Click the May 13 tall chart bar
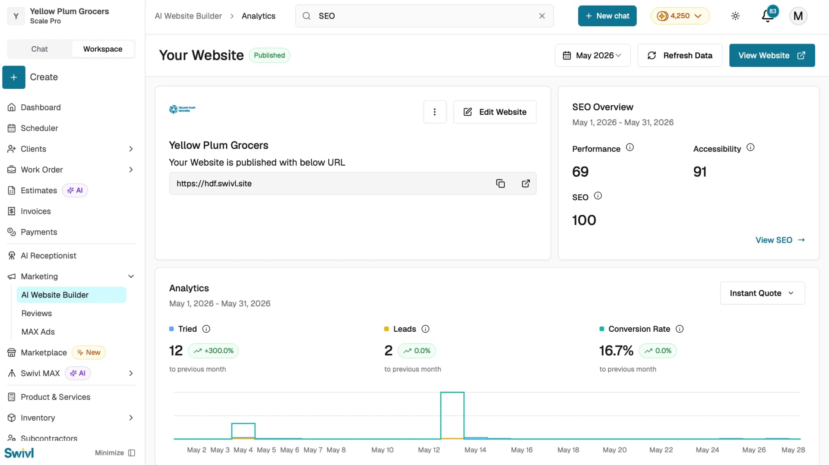 coord(452,415)
